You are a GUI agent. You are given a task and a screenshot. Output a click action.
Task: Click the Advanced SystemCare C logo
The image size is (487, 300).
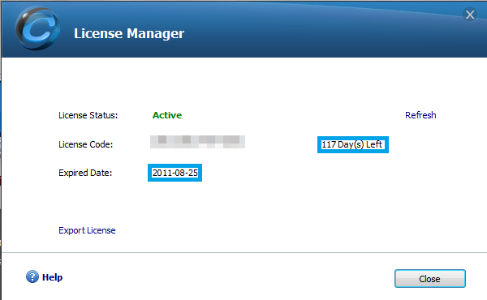(38, 28)
